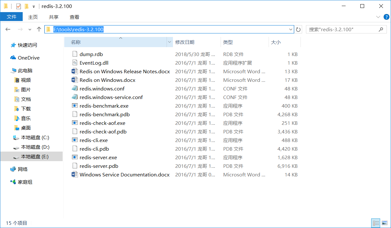Click the redis-check-aof.pdb file icon
This screenshot has width=391, height=228.
tap(75, 132)
